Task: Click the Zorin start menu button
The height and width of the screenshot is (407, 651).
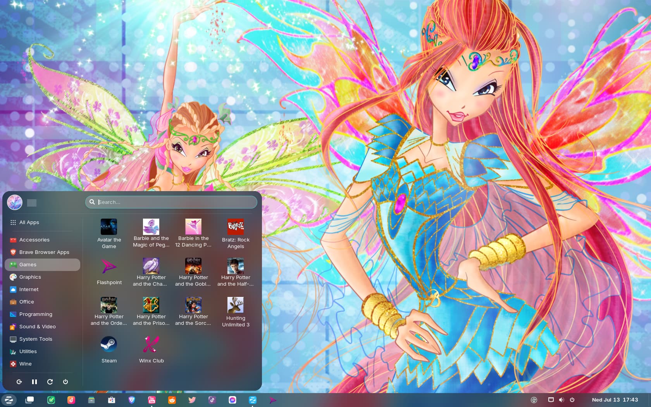Action: point(9,400)
